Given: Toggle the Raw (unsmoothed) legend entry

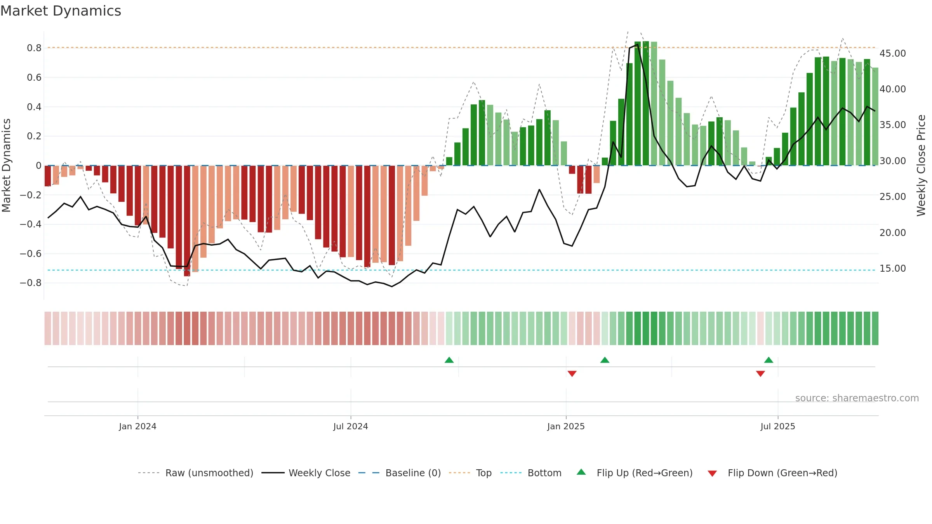Looking at the screenshot, I should pyautogui.click(x=195, y=473).
